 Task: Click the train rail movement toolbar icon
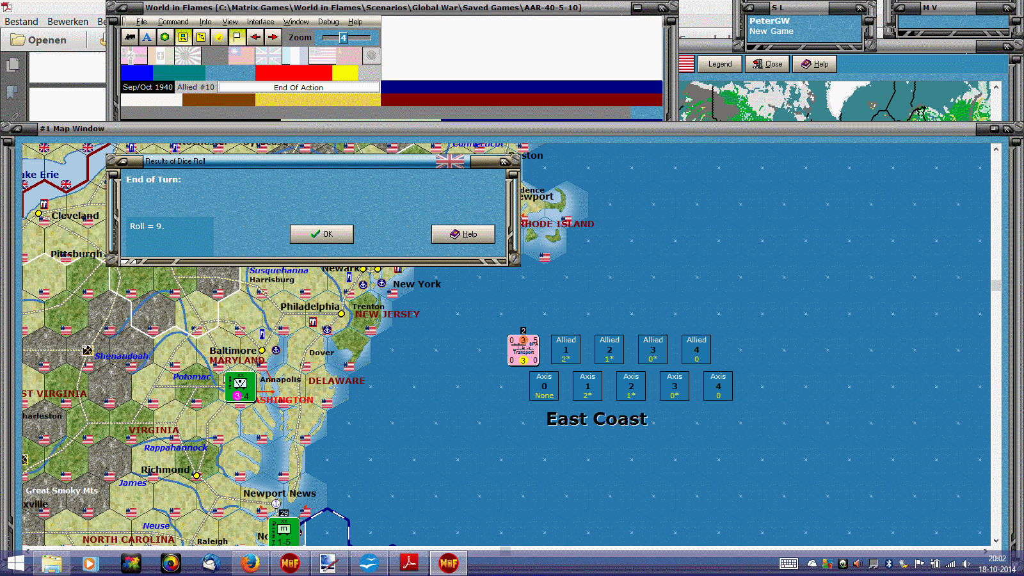[130, 37]
